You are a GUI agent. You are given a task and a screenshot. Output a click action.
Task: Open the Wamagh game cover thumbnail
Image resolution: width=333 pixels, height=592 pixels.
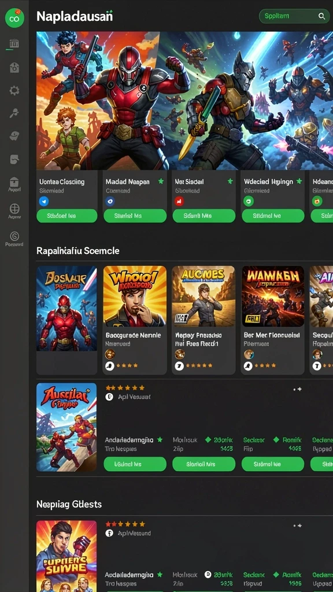(273, 297)
